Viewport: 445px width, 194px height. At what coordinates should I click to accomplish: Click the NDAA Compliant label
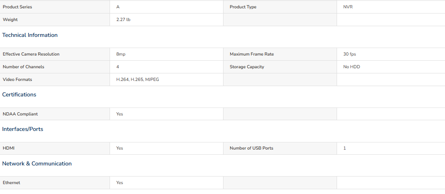click(x=20, y=114)
